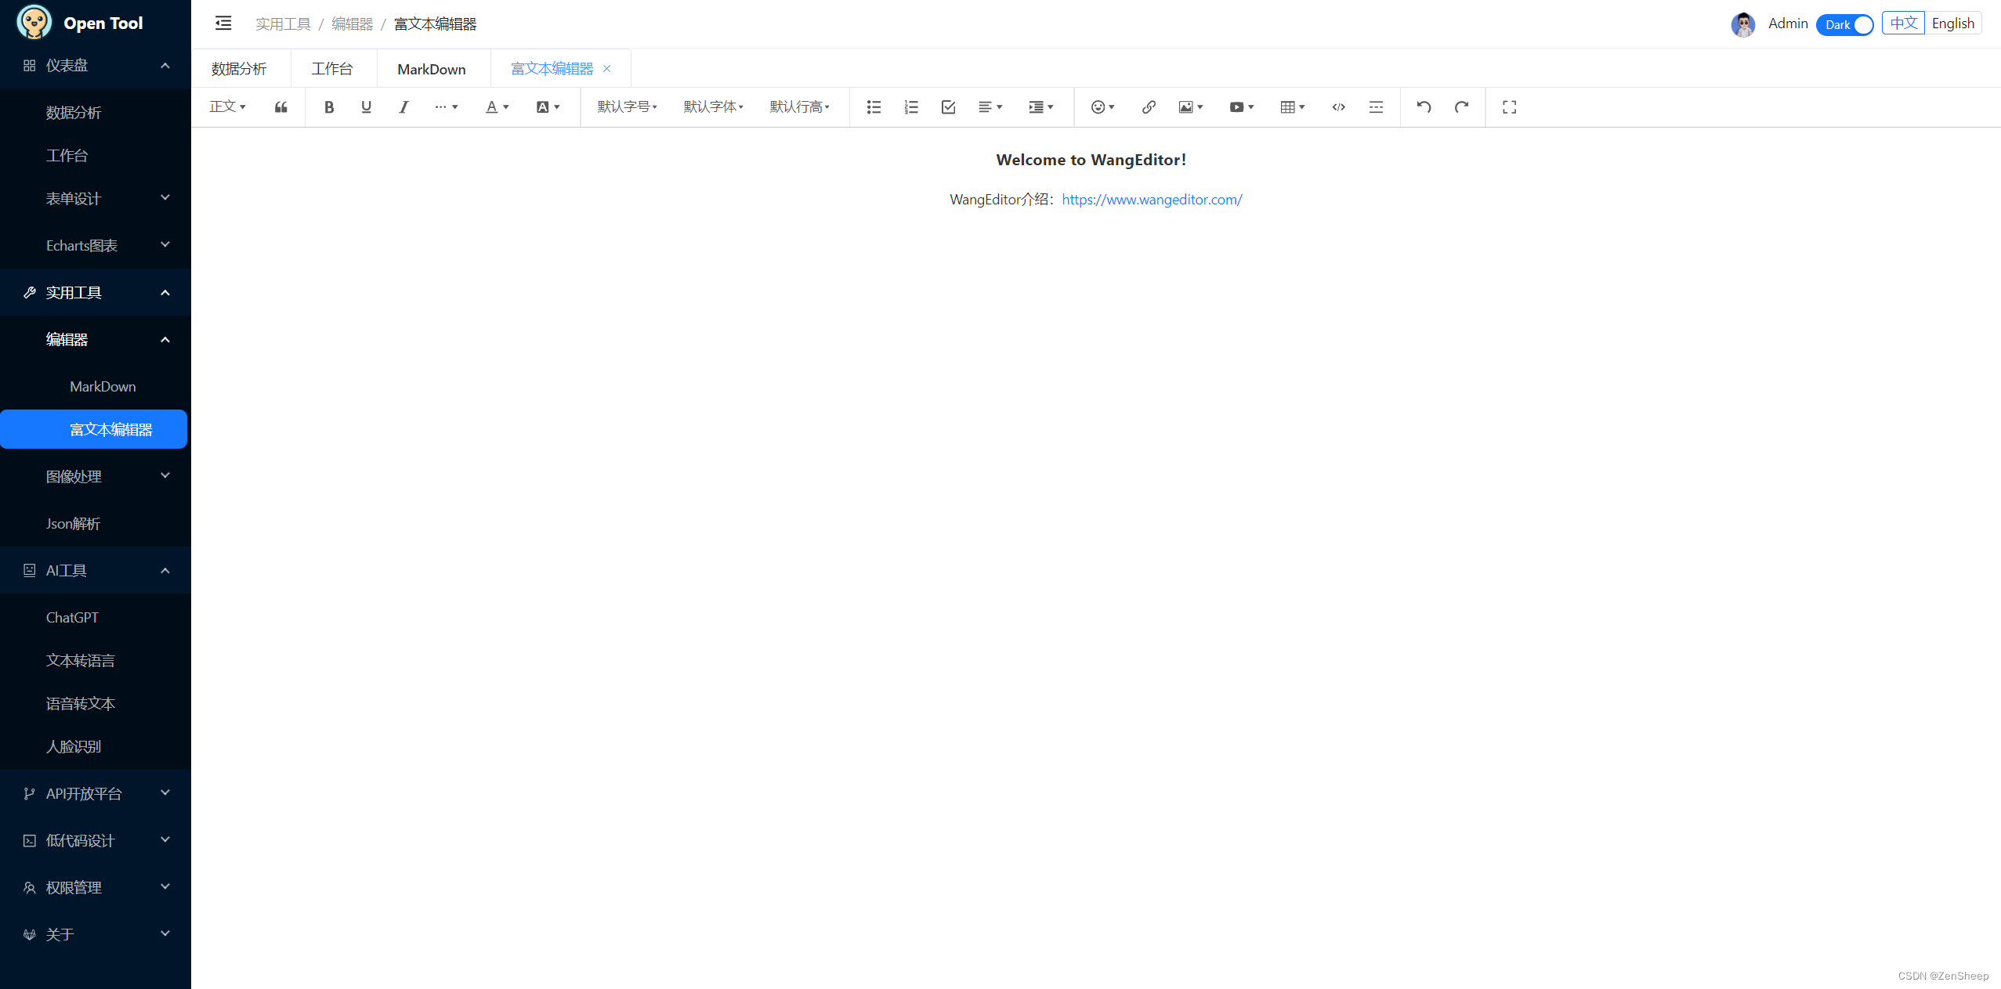
Task: Click the undo arrow icon
Action: 1424,107
